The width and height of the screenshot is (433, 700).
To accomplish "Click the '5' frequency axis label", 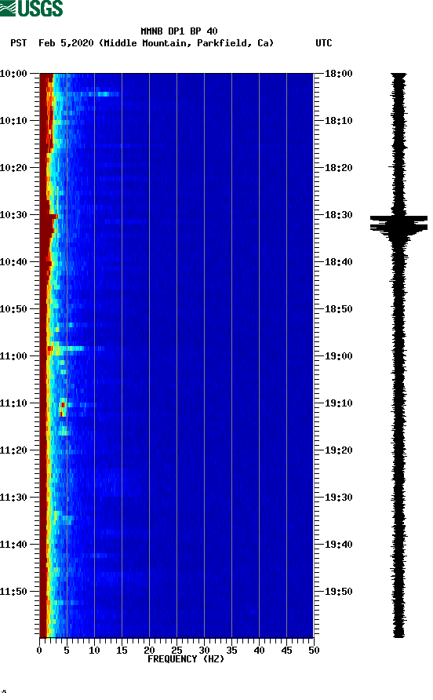I will click(67, 651).
